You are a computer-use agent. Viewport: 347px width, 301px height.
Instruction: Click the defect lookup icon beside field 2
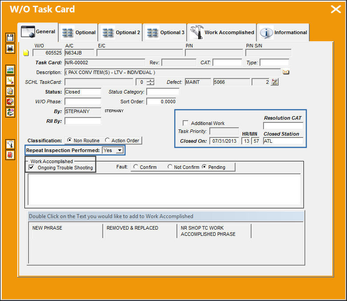click(x=275, y=82)
